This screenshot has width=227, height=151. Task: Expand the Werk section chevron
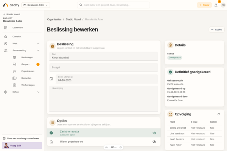click(38, 43)
